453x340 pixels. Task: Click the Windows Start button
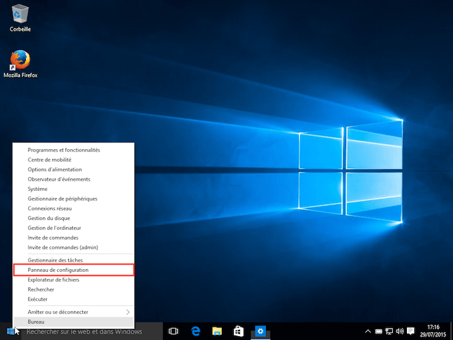11,331
